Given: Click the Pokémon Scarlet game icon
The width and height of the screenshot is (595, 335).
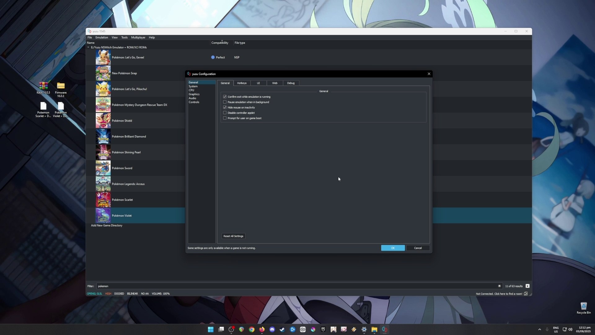Looking at the screenshot, I should pos(103,200).
